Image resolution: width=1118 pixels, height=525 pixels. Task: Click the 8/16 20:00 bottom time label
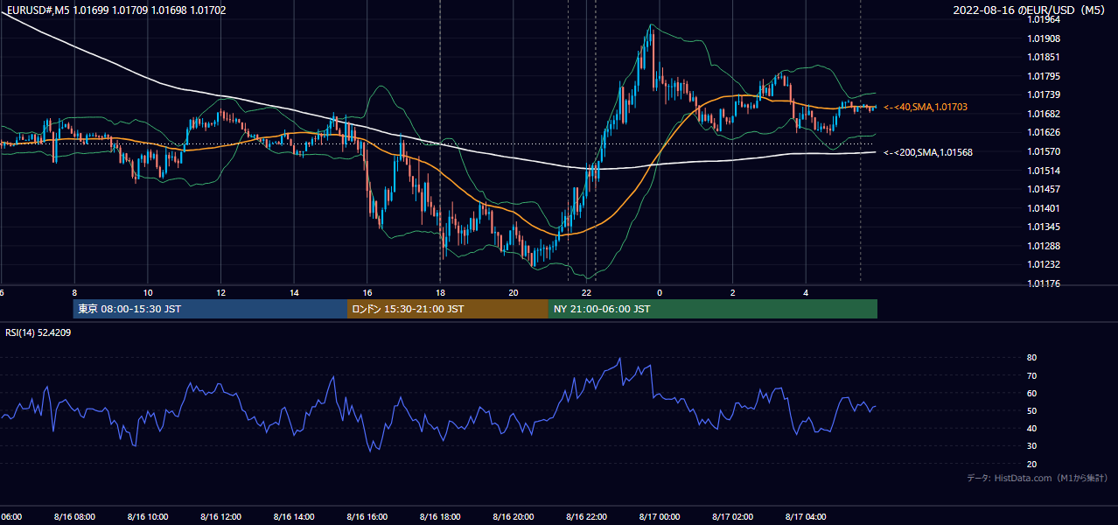tap(513, 517)
